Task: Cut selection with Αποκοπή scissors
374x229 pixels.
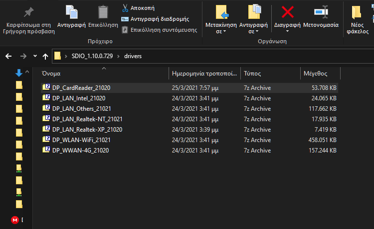Action: pos(138,8)
